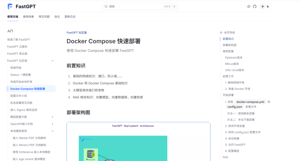Open 私有部署常见问题 sidebar item

[21, 103]
